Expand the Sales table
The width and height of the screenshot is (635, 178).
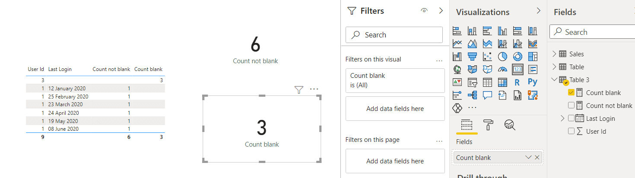555,54
